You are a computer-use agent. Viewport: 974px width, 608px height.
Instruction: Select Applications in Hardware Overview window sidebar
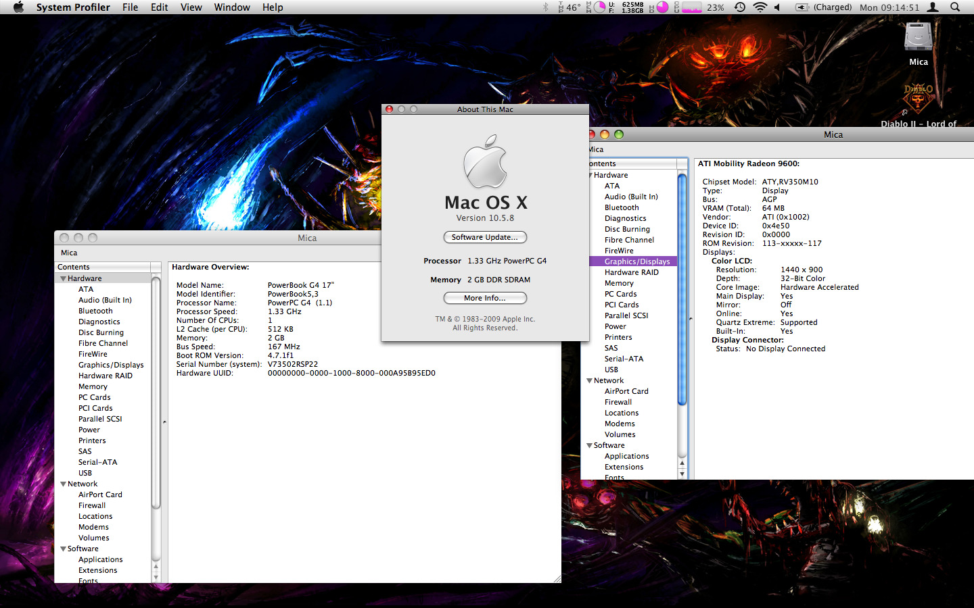pyautogui.click(x=100, y=559)
